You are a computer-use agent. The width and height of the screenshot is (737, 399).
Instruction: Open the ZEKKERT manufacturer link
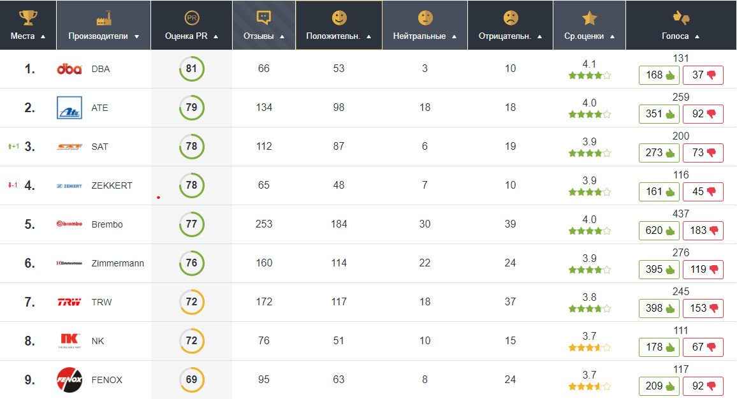pyautogui.click(x=112, y=185)
